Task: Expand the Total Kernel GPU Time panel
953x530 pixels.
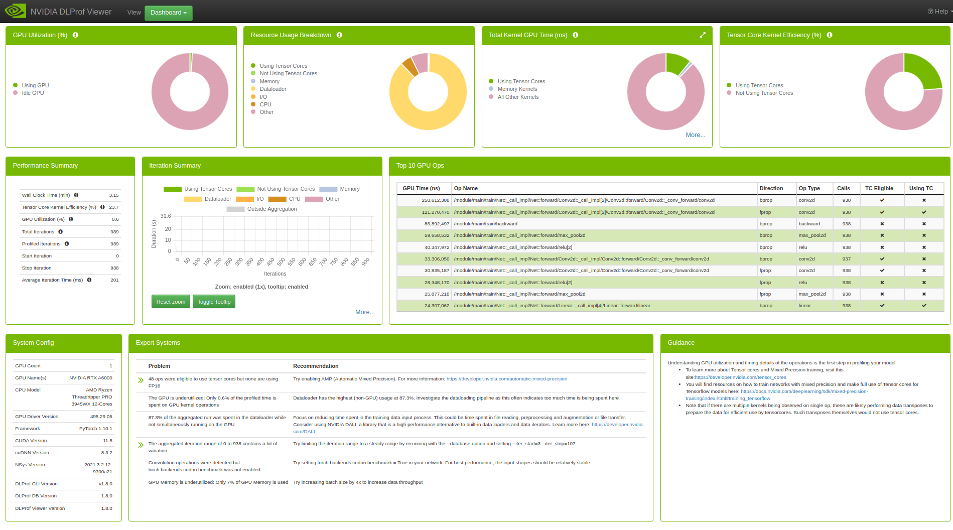Action: 703,35
